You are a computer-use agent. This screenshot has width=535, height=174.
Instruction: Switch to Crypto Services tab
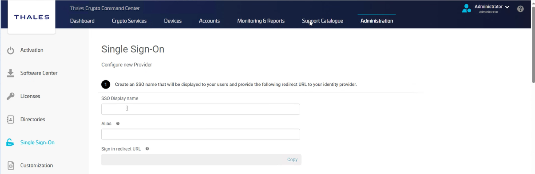pyautogui.click(x=129, y=21)
